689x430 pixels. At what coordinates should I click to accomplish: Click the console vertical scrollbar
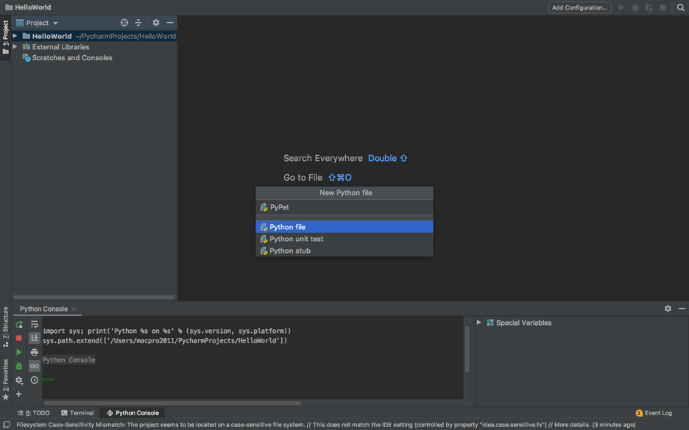pos(467,349)
